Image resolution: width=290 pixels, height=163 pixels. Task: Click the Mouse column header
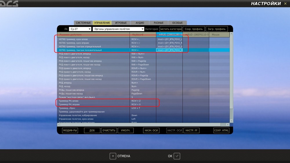click(219, 35)
